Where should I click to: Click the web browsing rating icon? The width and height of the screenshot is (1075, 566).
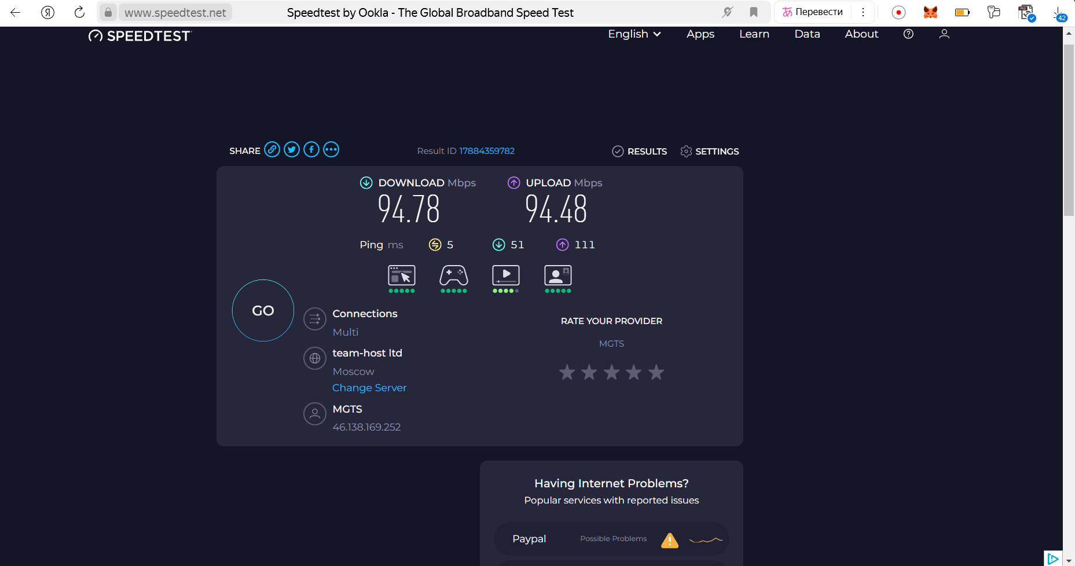[x=402, y=275]
